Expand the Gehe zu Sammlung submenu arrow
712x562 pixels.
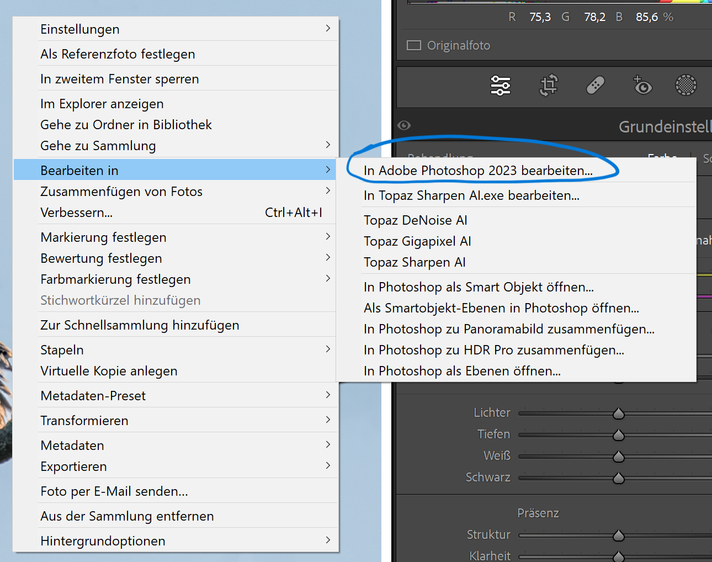pyautogui.click(x=328, y=145)
